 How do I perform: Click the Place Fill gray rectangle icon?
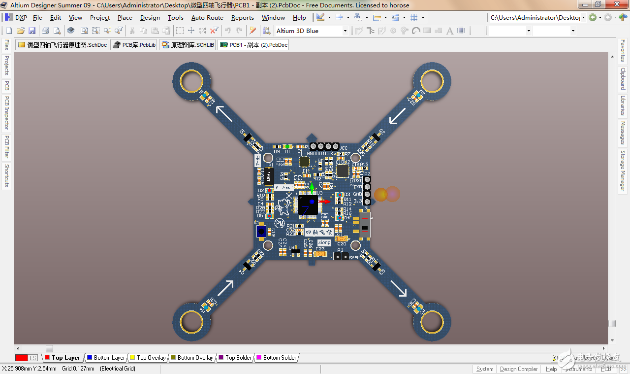click(x=427, y=31)
